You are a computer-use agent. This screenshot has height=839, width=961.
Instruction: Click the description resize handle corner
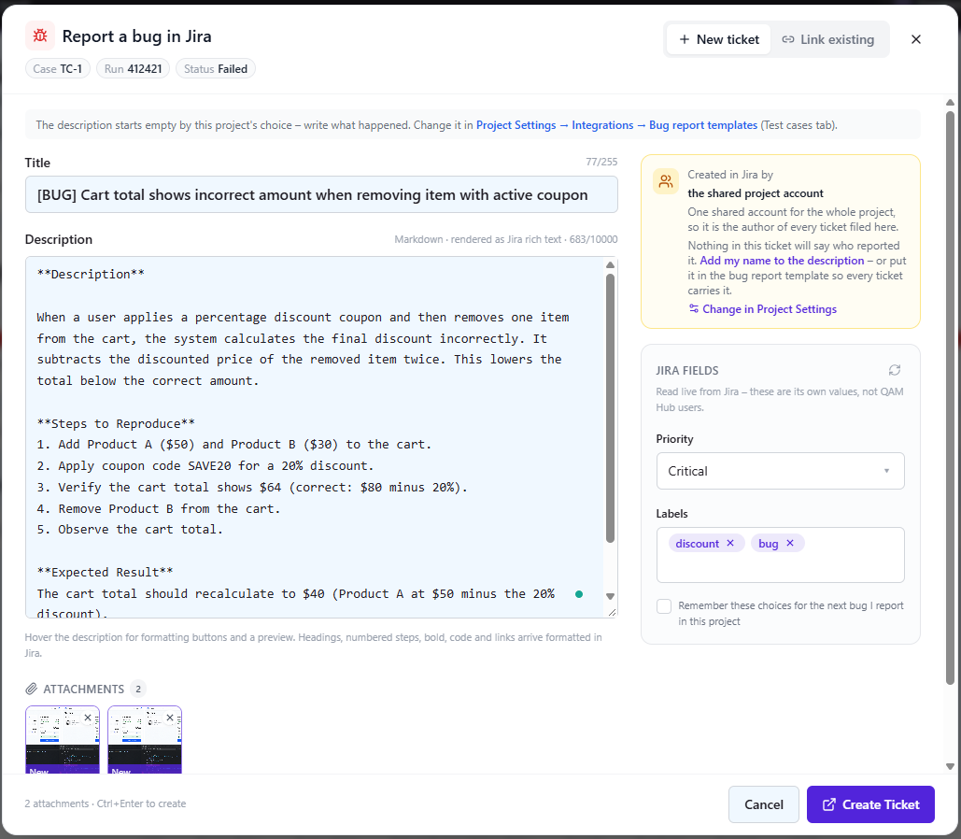coord(612,612)
